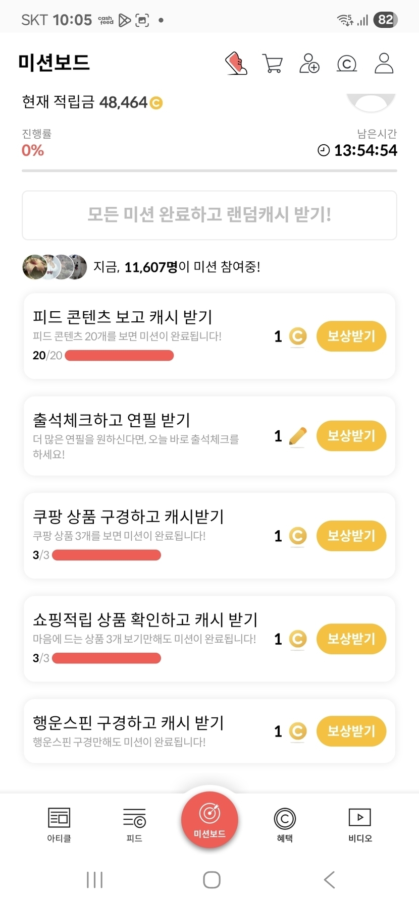The height and width of the screenshot is (907, 419).
Task: Go to the 비디오 tab
Action: pos(360,824)
